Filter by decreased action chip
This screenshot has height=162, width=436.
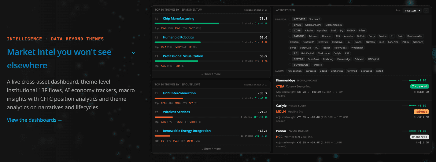[366, 71]
